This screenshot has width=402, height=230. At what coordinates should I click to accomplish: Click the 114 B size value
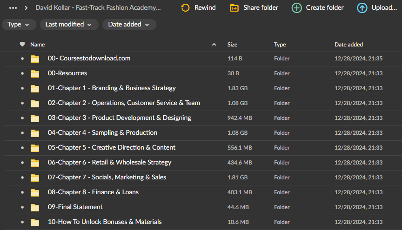[x=235, y=59]
